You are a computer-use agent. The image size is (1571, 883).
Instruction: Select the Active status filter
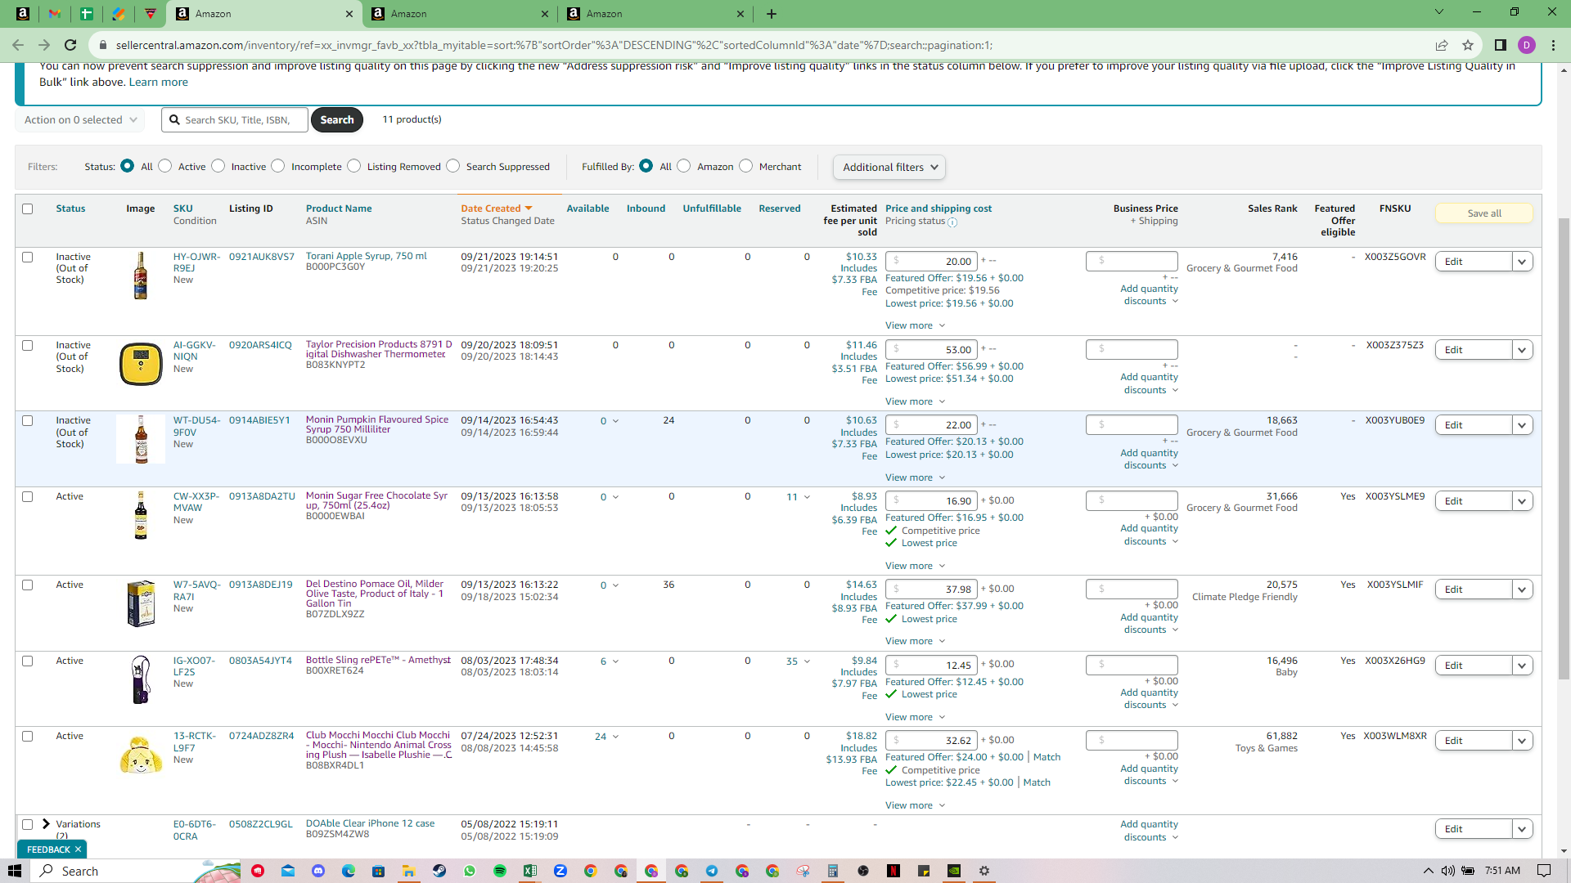point(165,166)
